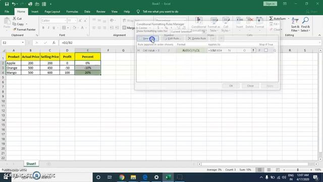Screen dimensions: 323x182
Task: Open Google Chrome from taskbar
Action: coord(122,177)
